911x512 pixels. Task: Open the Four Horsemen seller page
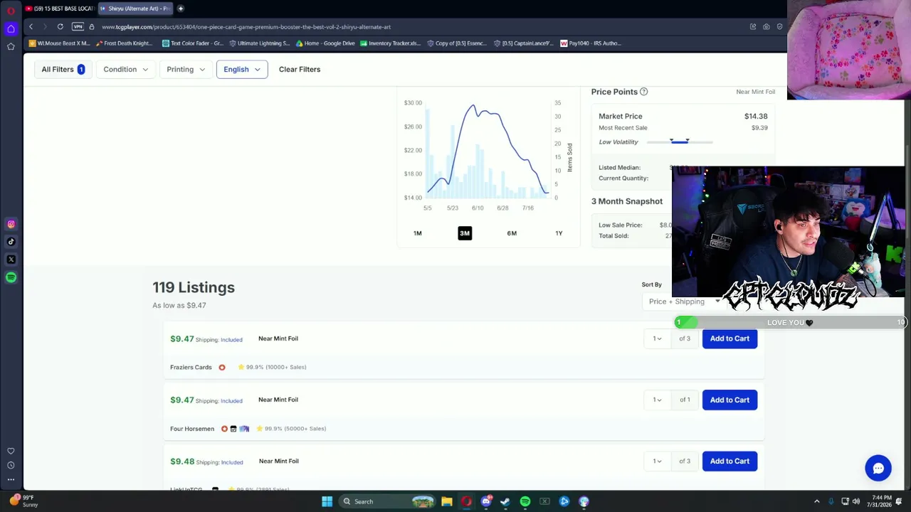click(192, 429)
